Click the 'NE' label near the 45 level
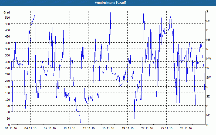Image resolution: width=216 pixels, height=135 pixels. click(x=208, y=115)
